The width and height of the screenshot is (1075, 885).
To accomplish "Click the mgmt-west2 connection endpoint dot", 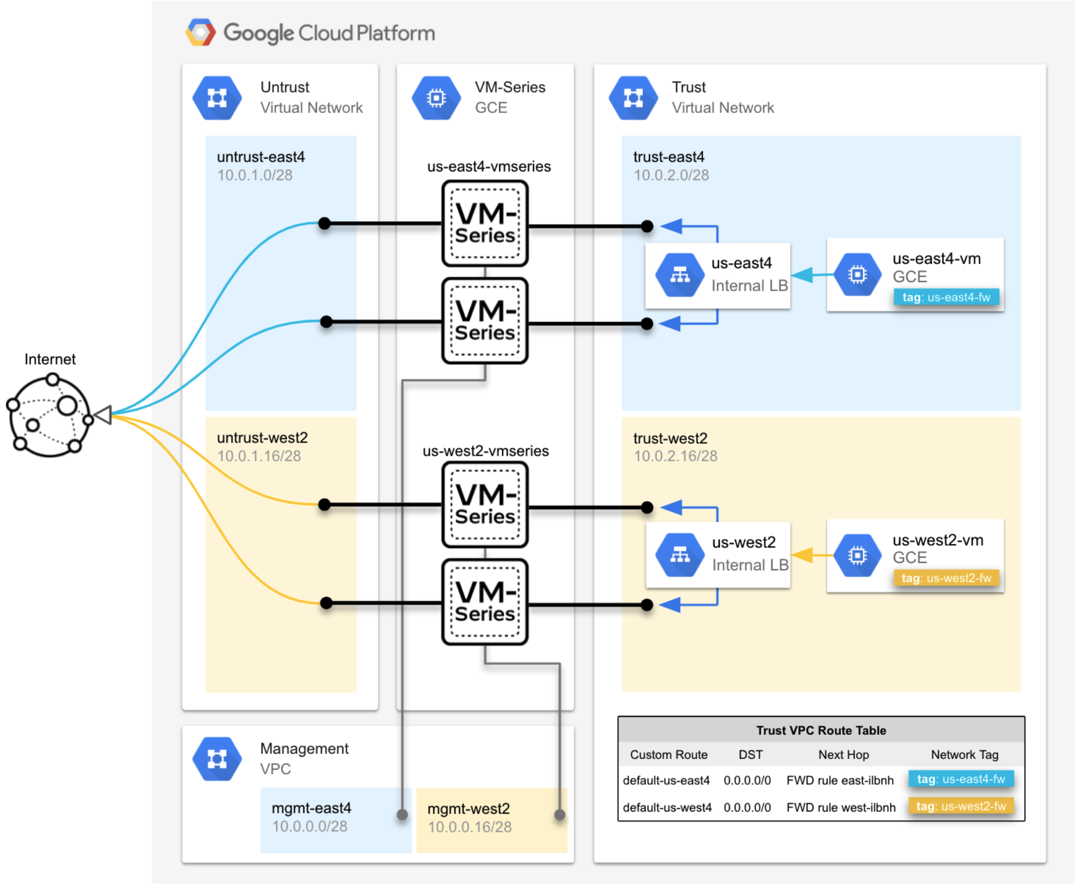I will coord(560,814).
